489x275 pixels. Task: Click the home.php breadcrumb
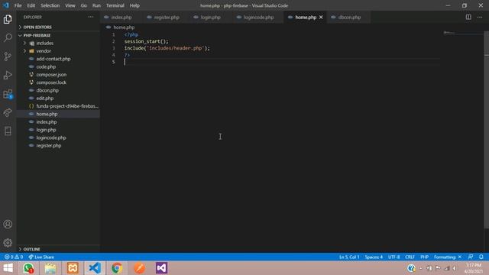coord(124,27)
